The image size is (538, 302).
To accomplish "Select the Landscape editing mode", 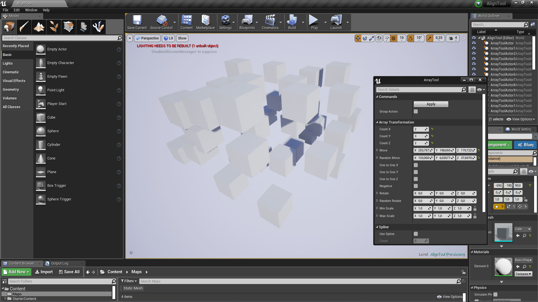I will [39, 27].
